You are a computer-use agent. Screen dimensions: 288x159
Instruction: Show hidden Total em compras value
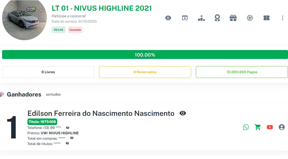72,138
